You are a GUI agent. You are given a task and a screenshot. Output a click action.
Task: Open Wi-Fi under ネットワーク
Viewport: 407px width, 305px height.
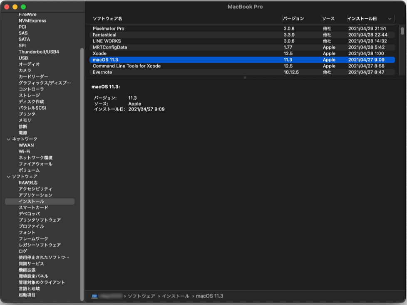point(25,152)
